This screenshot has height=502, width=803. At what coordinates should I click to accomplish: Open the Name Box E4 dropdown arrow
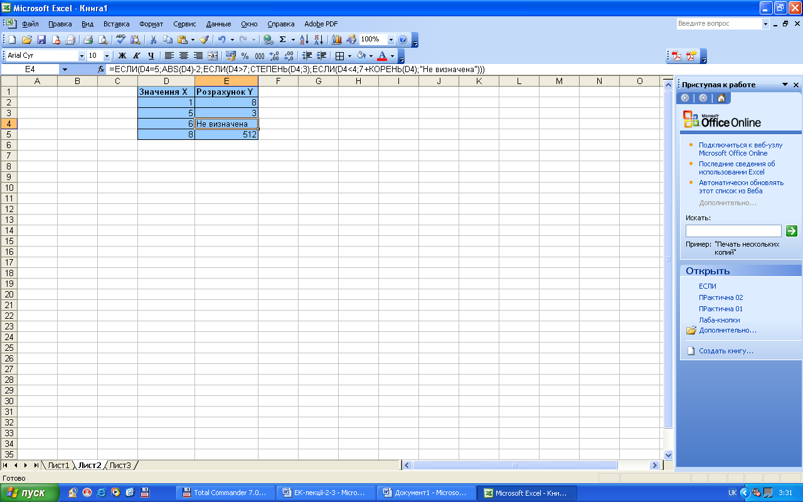pyautogui.click(x=65, y=70)
